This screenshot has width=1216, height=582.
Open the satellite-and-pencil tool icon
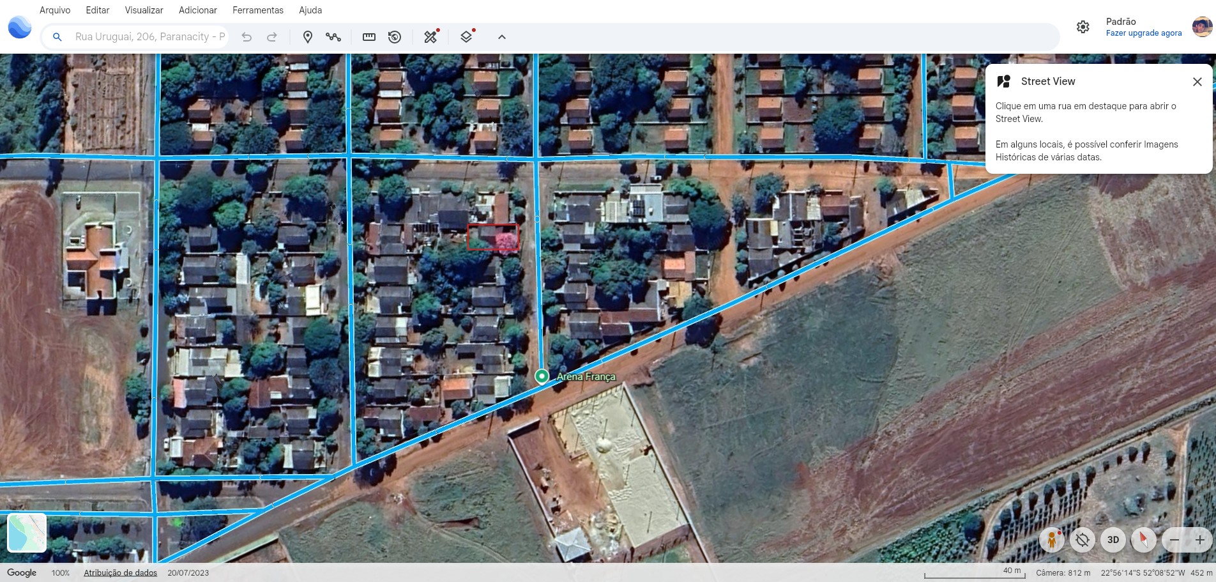click(432, 36)
